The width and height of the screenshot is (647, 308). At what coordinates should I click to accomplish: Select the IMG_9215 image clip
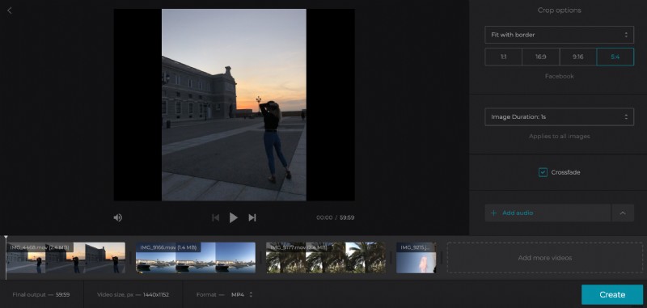416,258
